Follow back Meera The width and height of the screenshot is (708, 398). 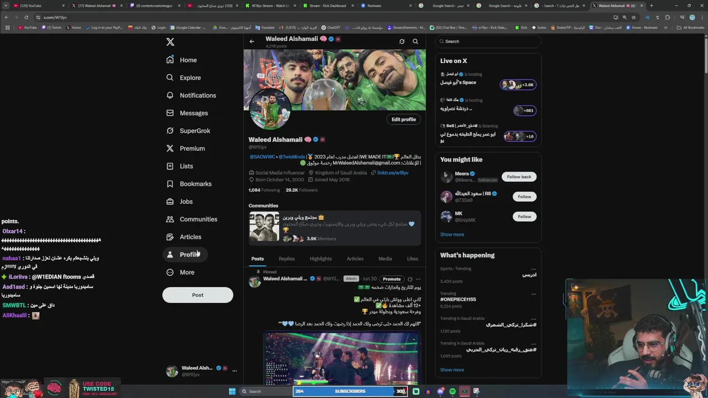point(519,177)
